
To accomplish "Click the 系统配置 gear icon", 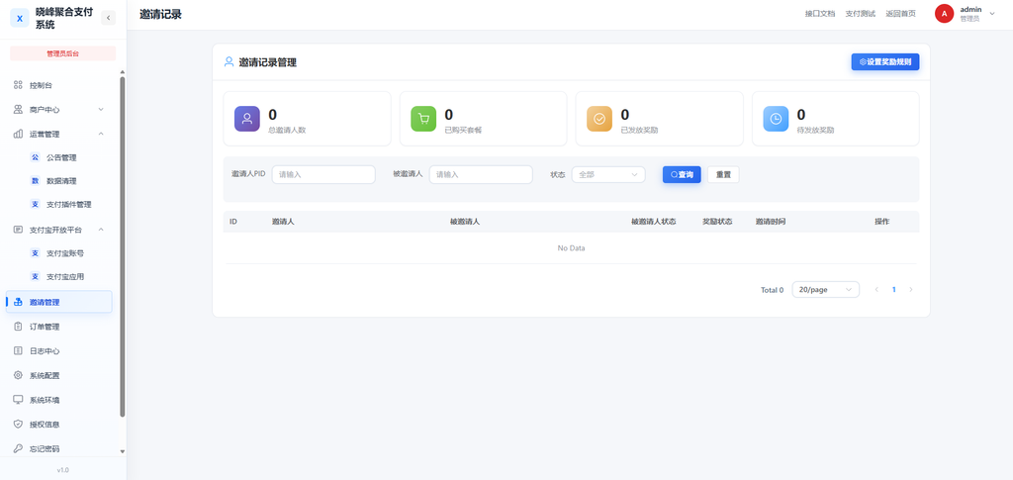I will point(18,375).
